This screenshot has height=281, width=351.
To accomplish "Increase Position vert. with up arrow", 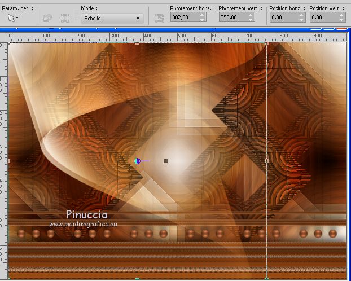I will click(x=341, y=15).
